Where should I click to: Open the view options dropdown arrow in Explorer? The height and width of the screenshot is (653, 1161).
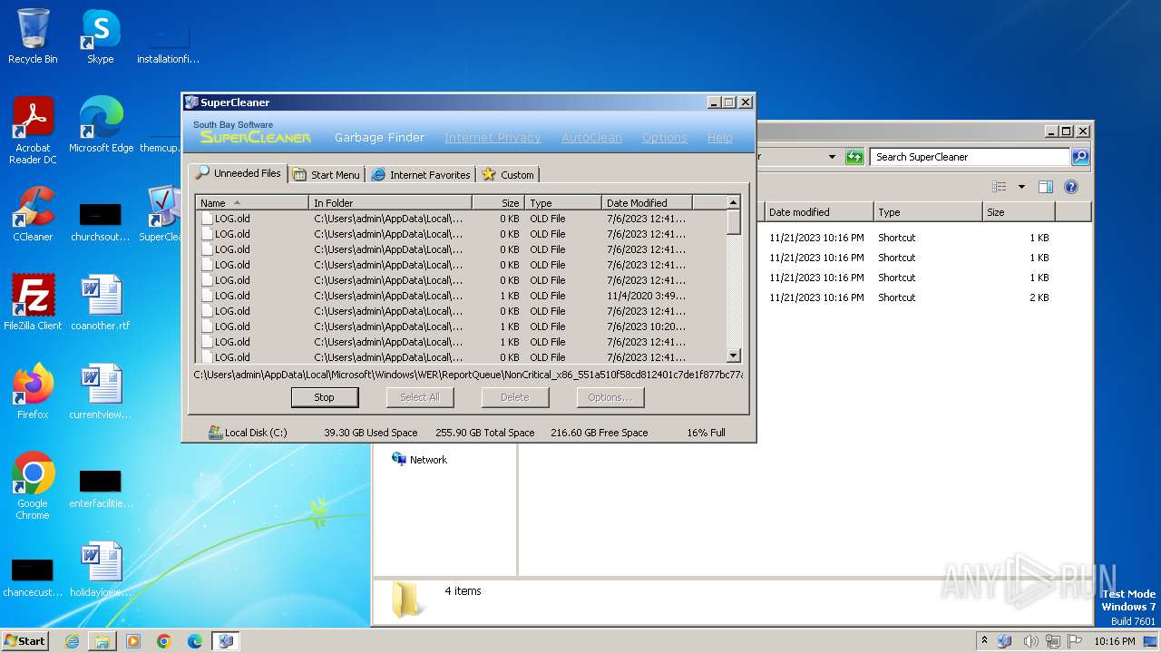pos(1021,187)
